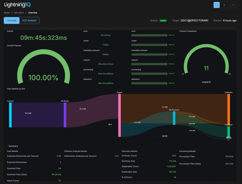This screenshot has width=242, height=184.
Task: Go to Scans in the breadcrumb
Action: [7, 13]
